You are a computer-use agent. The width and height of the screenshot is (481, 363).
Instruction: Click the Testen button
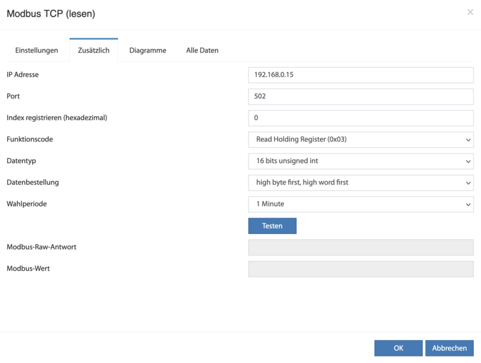(273, 226)
